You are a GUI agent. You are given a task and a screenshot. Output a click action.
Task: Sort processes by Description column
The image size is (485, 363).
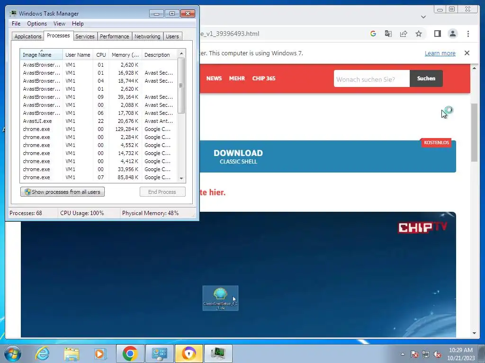(160, 55)
